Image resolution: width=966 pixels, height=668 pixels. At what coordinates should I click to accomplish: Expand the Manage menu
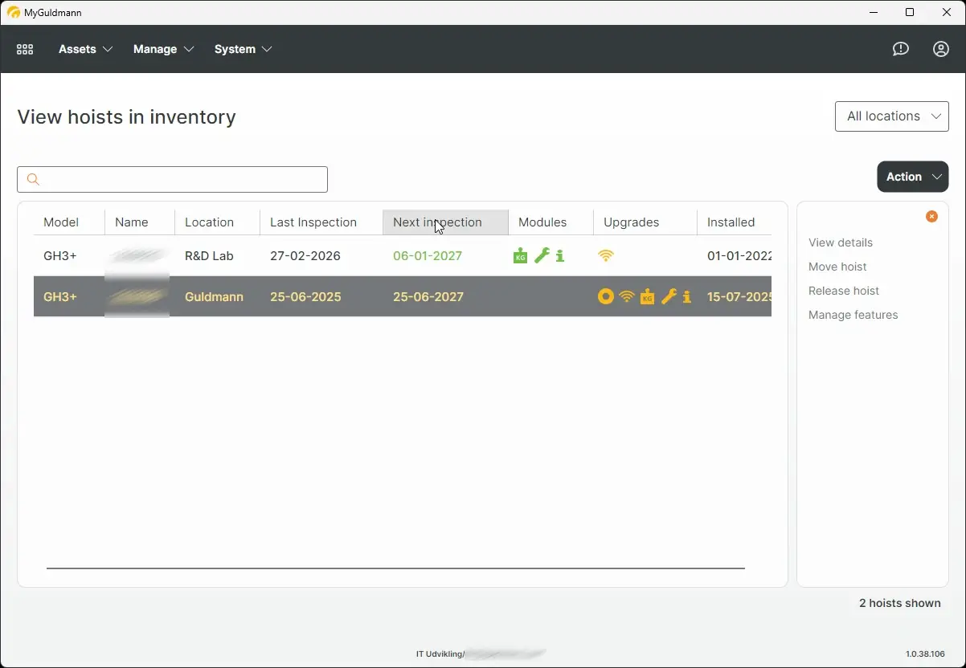point(163,49)
